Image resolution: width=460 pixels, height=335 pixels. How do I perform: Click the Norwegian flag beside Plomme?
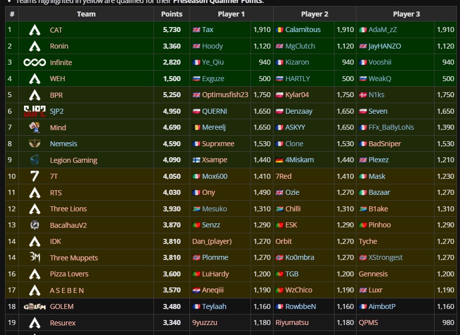coord(196,258)
